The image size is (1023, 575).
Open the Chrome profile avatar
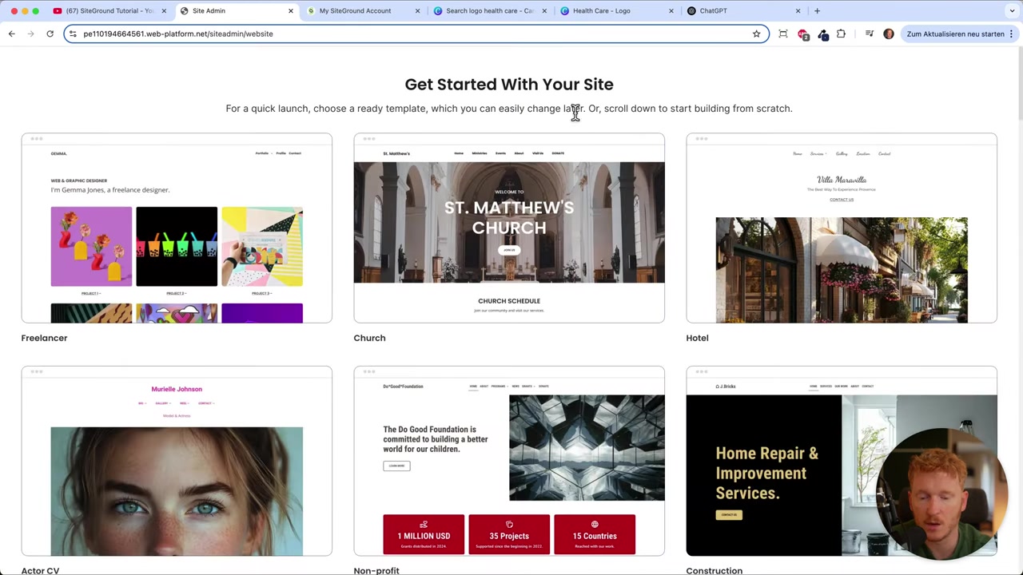(889, 34)
